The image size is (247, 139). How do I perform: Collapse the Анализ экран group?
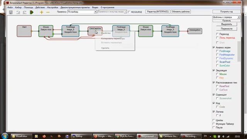point(214,47)
